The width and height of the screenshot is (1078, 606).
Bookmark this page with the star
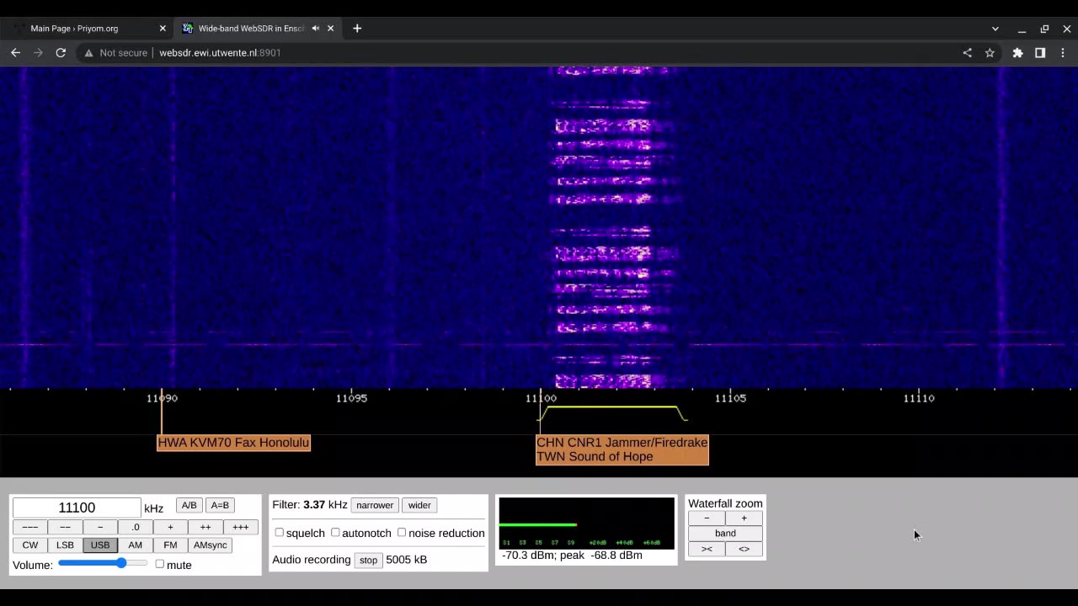click(990, 52)
